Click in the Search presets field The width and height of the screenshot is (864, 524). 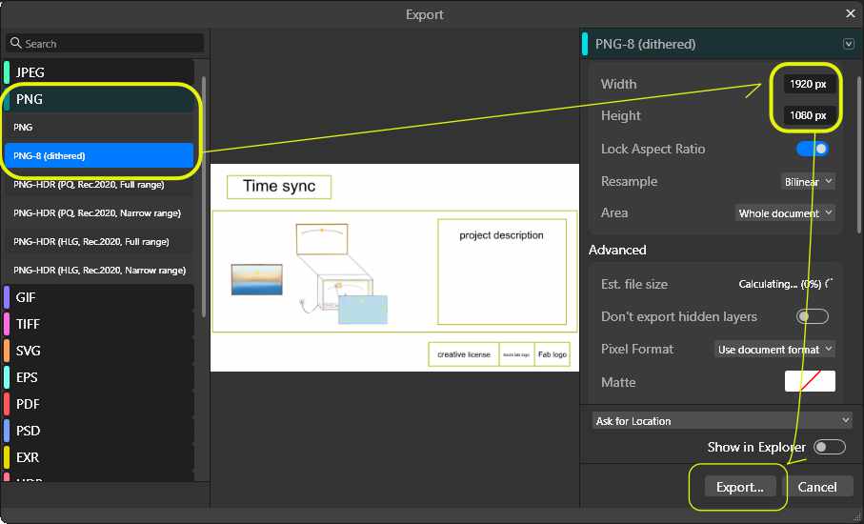click(105, 44)
